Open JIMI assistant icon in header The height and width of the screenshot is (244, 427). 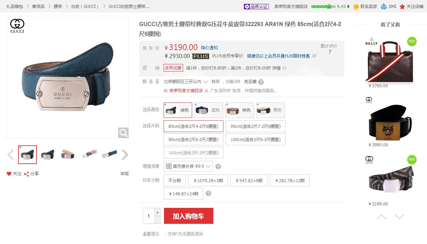pyautogui.click(x=384, y=7)
